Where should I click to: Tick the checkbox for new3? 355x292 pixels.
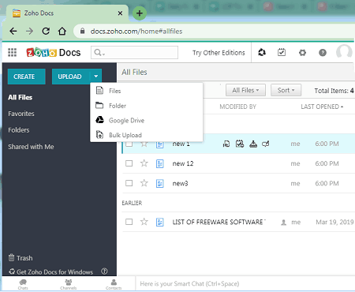[x=129, y=183]
